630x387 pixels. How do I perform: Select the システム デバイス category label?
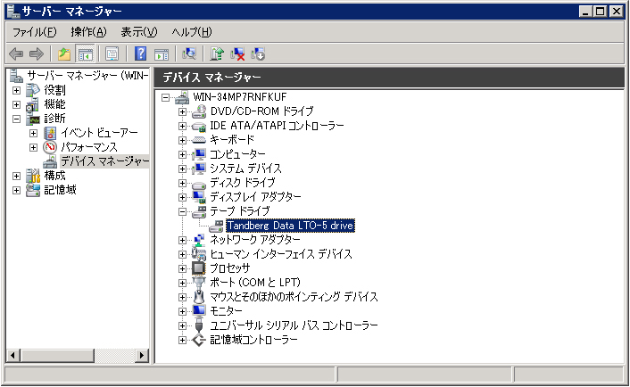(245, 169)
